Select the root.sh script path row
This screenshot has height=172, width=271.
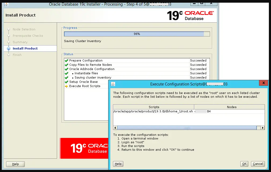pyautogui.click(x=153, y=111)
